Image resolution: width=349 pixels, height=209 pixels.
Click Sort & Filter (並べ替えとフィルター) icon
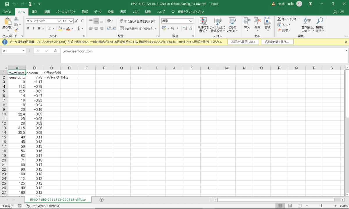308,21
